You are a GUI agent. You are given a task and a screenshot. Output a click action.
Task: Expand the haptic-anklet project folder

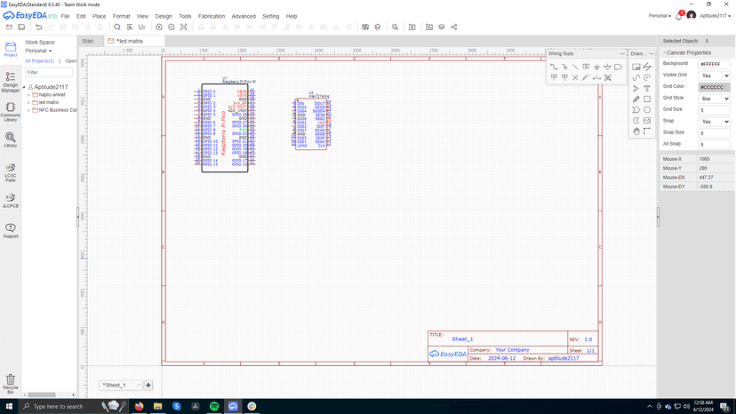pyautogui.click(x=29, y=94)
